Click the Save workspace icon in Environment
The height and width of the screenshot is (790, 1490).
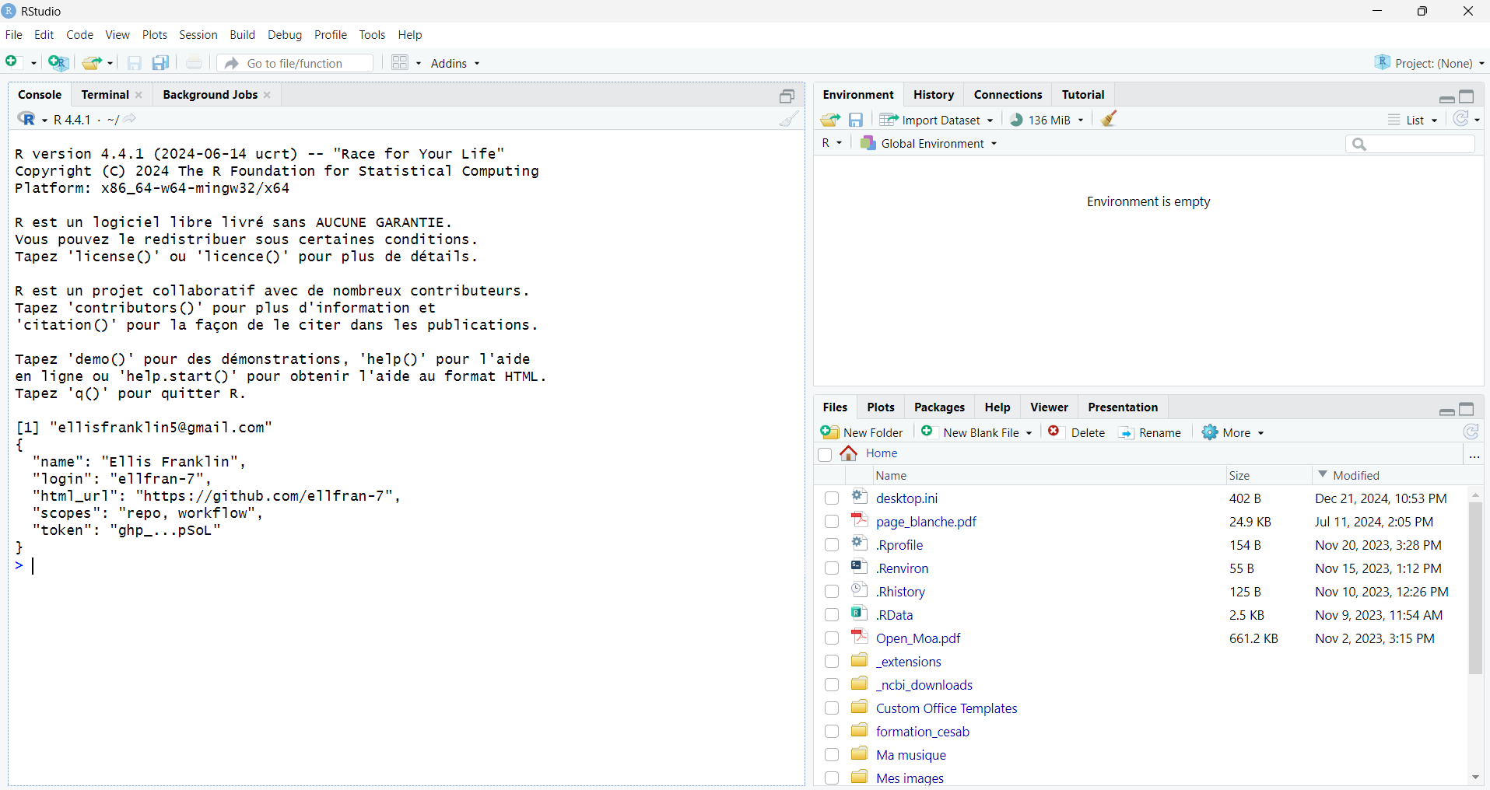click(856, 120)
